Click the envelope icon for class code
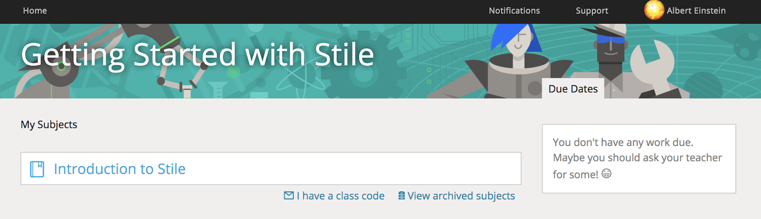Image resolution: width=761 pixels, height=219 pixels. click(x=289, y=195)
